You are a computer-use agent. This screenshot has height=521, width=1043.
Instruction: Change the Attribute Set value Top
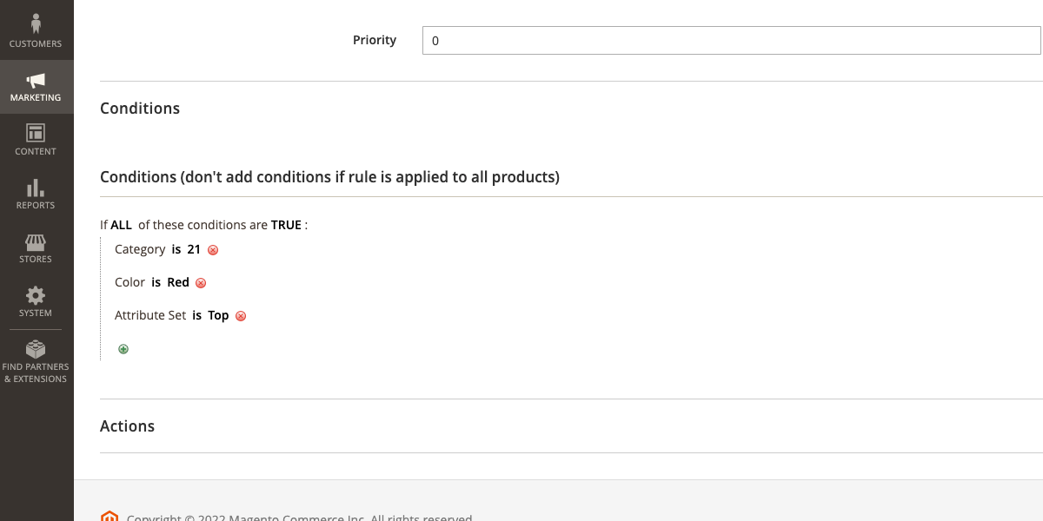pyautogui.click(x=218, y=315)
